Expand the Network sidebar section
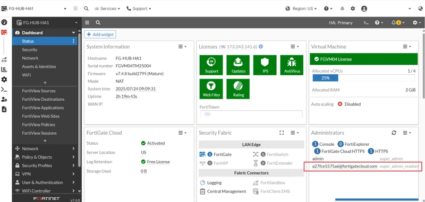This screenshot has height=202, width=425. [x=45, y=149]
